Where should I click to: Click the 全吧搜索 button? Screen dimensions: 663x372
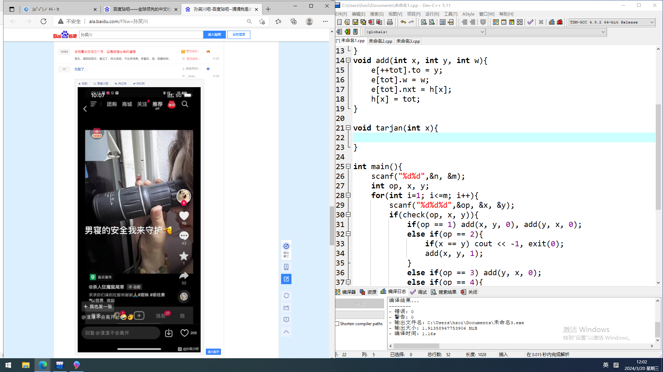239,34
